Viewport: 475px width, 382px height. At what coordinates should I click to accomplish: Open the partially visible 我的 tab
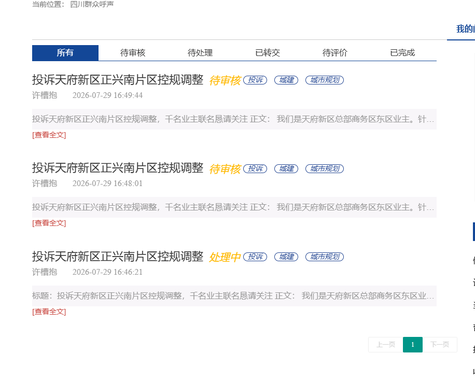[465, 29]
